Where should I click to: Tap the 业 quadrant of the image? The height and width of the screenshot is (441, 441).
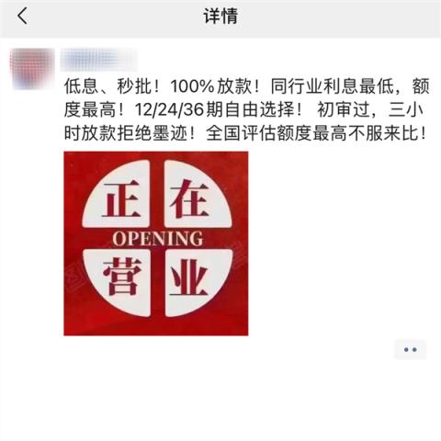click(198, 282)
